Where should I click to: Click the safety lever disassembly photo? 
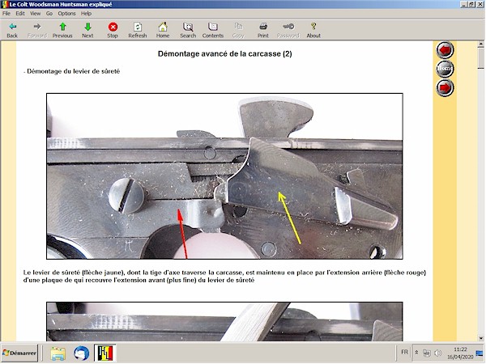224,176
